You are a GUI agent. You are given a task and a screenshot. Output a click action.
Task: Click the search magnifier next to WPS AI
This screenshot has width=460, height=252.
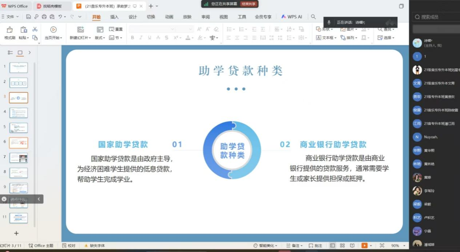[313, 17]
